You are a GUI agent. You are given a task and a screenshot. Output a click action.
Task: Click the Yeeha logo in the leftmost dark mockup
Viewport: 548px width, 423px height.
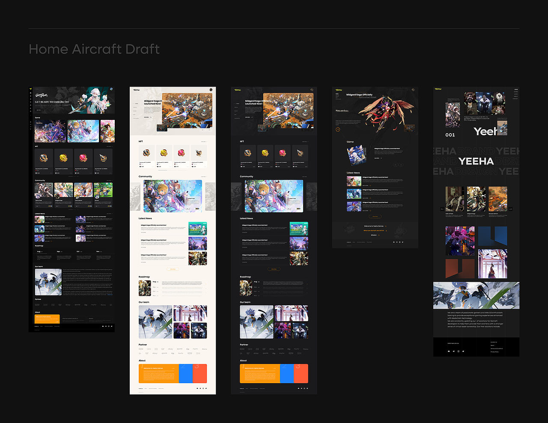[31, 89]
